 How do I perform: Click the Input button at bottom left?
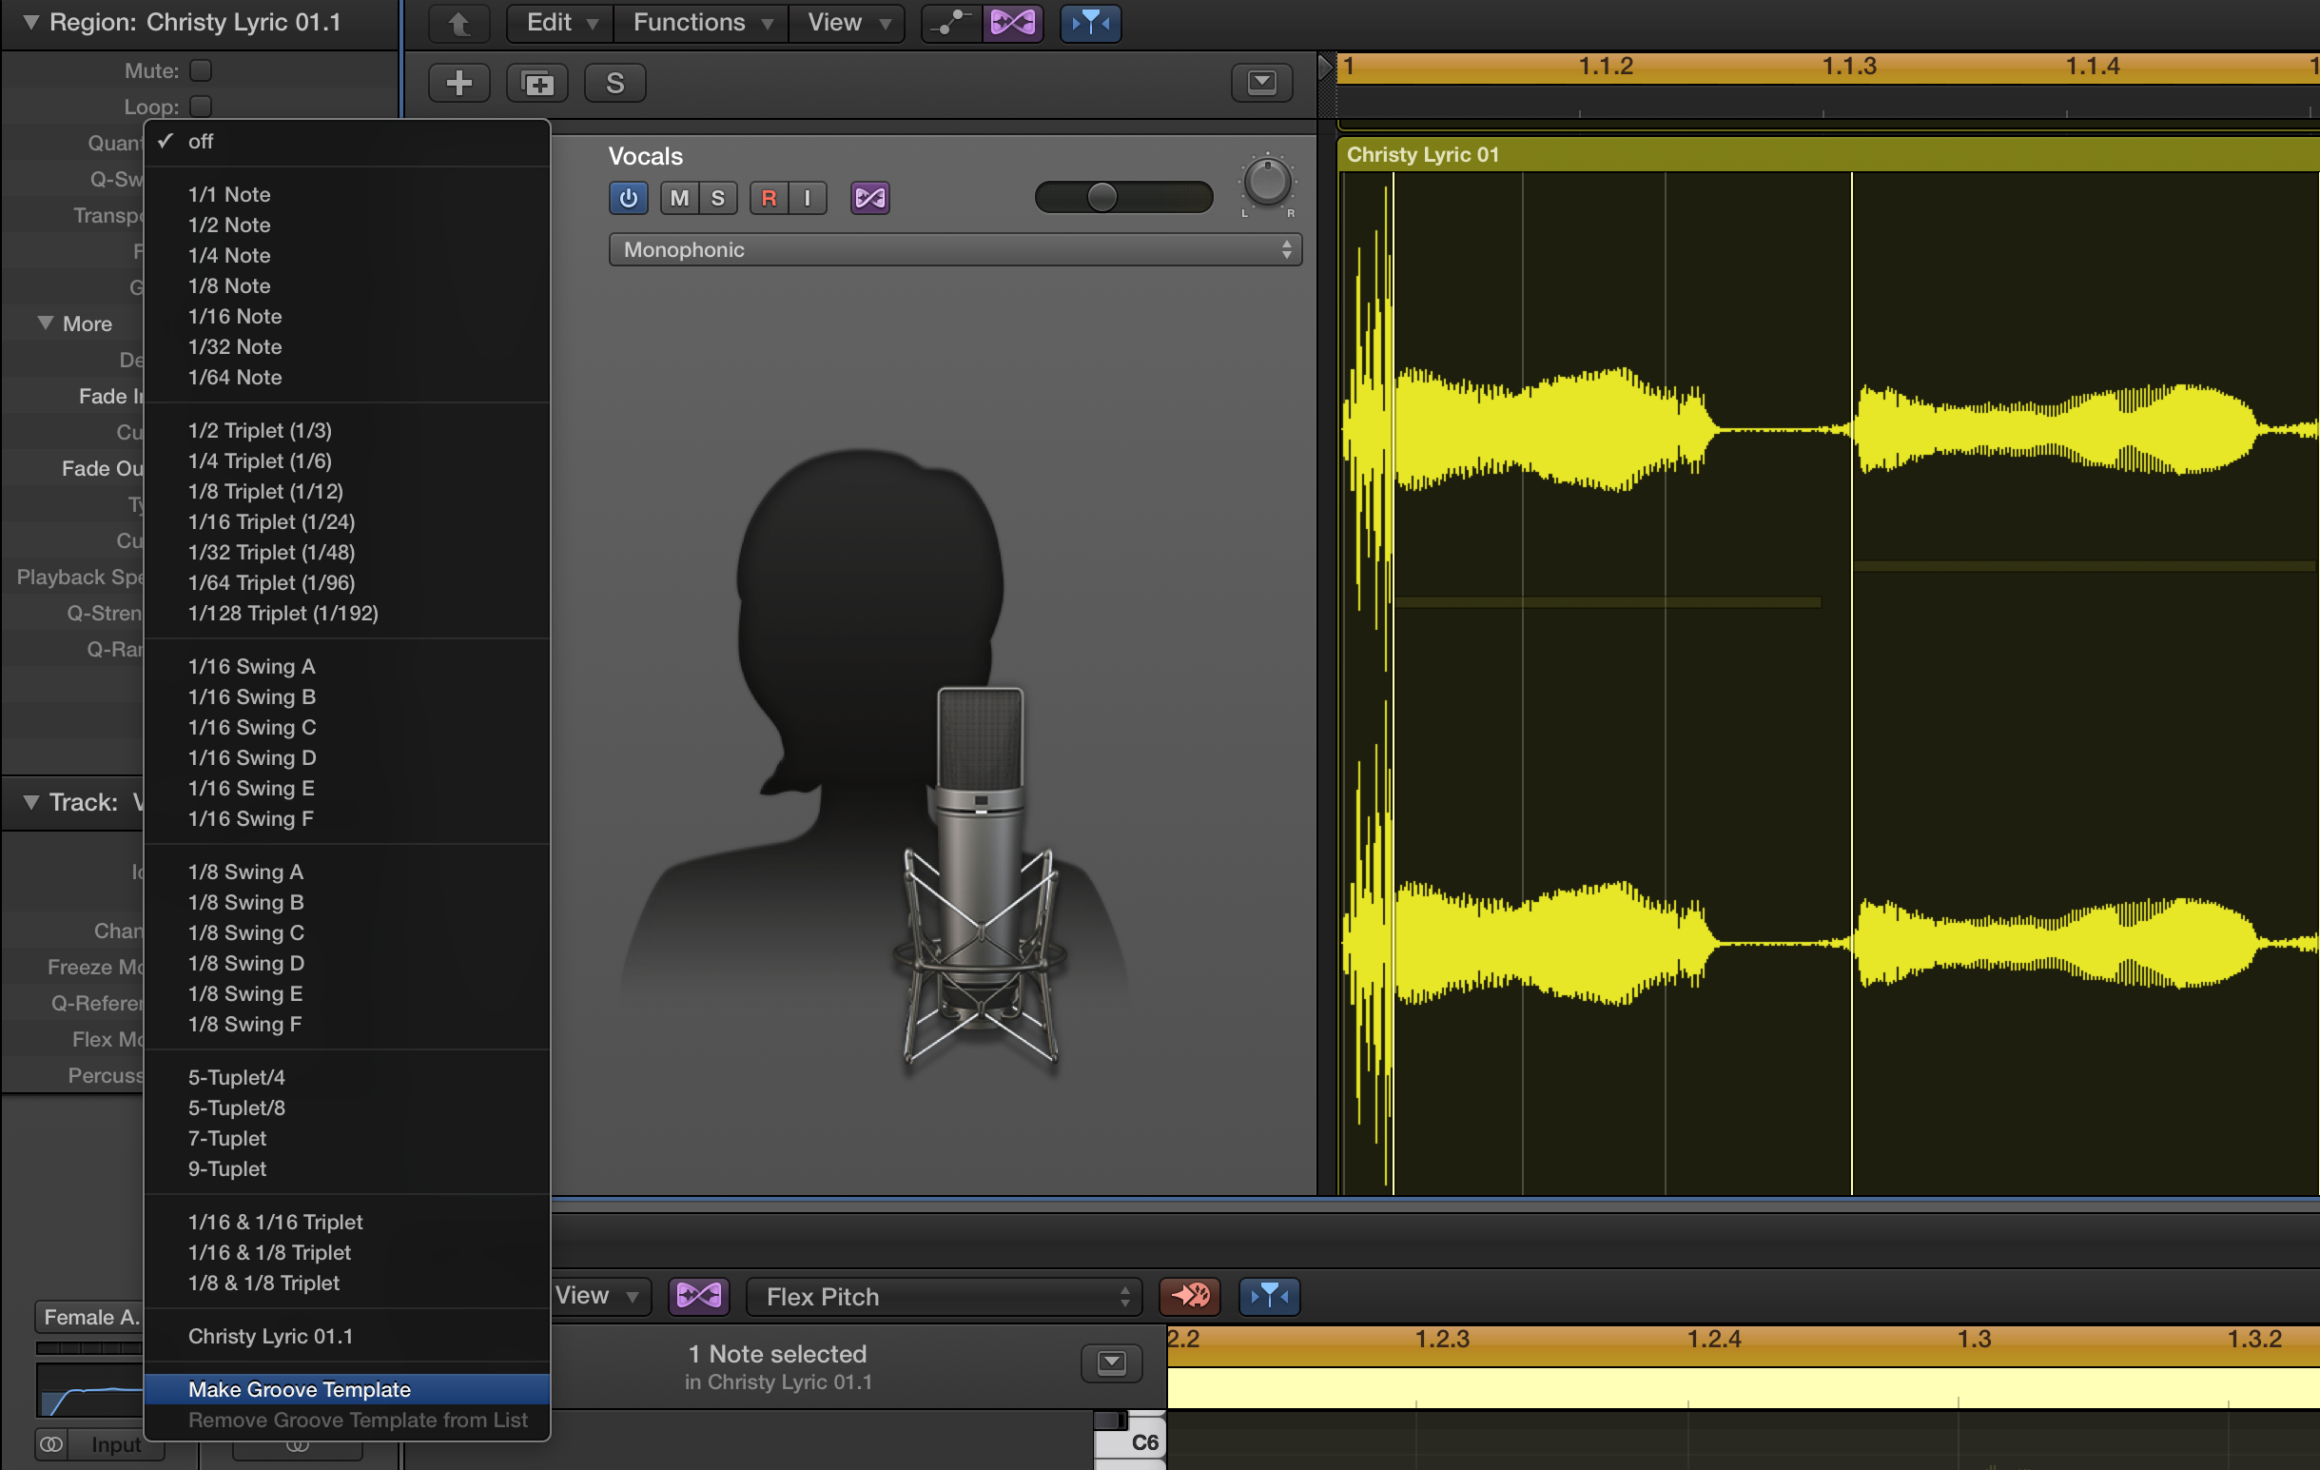(x=115, y=1444)
